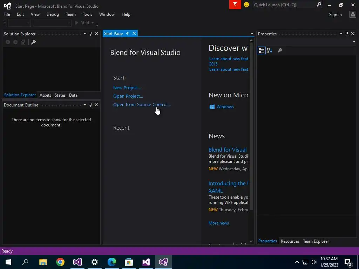This screenshot has height=269, width=359.
Task: Click the Start debugging button
Action: 82,23
